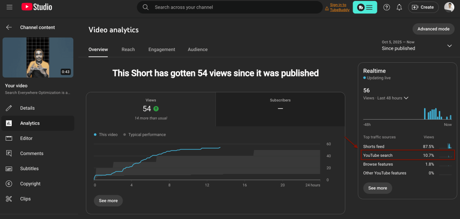Open the hamburger navigation menu

pos(9,7)
